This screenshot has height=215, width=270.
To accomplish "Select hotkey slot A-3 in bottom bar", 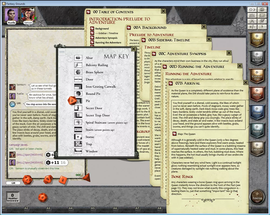I will pyautogui.click(x=48, y=208).
